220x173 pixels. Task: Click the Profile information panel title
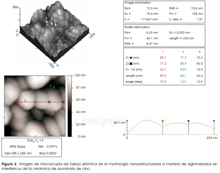137,27
